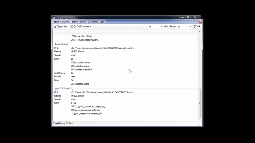The width and height of the screenshot is (255, 143).
Task: Click the Clipboard copy icon
Action: (54, 27)
